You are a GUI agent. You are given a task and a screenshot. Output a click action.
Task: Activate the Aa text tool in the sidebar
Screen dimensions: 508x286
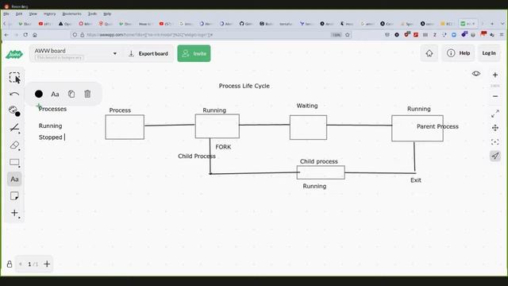point(14,179)
